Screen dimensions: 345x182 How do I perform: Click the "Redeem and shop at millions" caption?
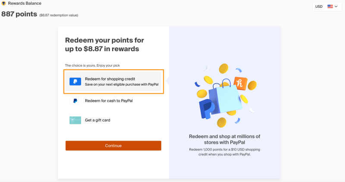click(x=225, y=139)
